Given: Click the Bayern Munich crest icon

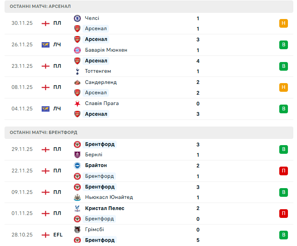Looking at the screenshot, I should 77,50.
